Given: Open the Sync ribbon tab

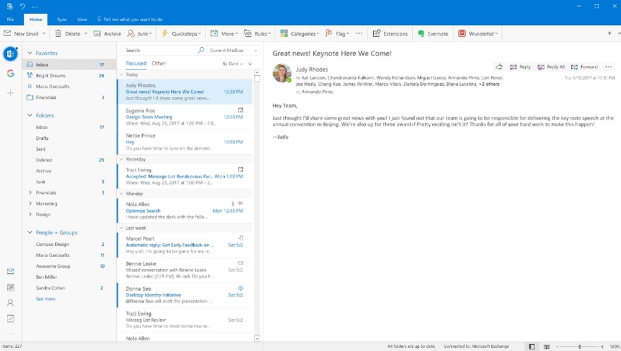Looking at the screenshot, I should [61, 20].
